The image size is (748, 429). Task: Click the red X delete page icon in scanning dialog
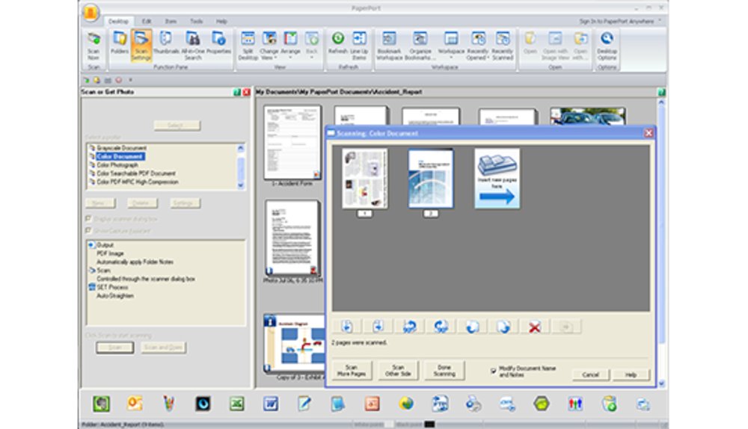pyautogui.click(x=534, y=327)
